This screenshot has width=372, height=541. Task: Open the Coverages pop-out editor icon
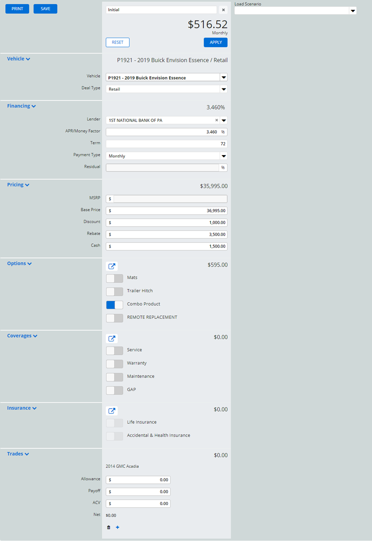(x=112, y=338)
